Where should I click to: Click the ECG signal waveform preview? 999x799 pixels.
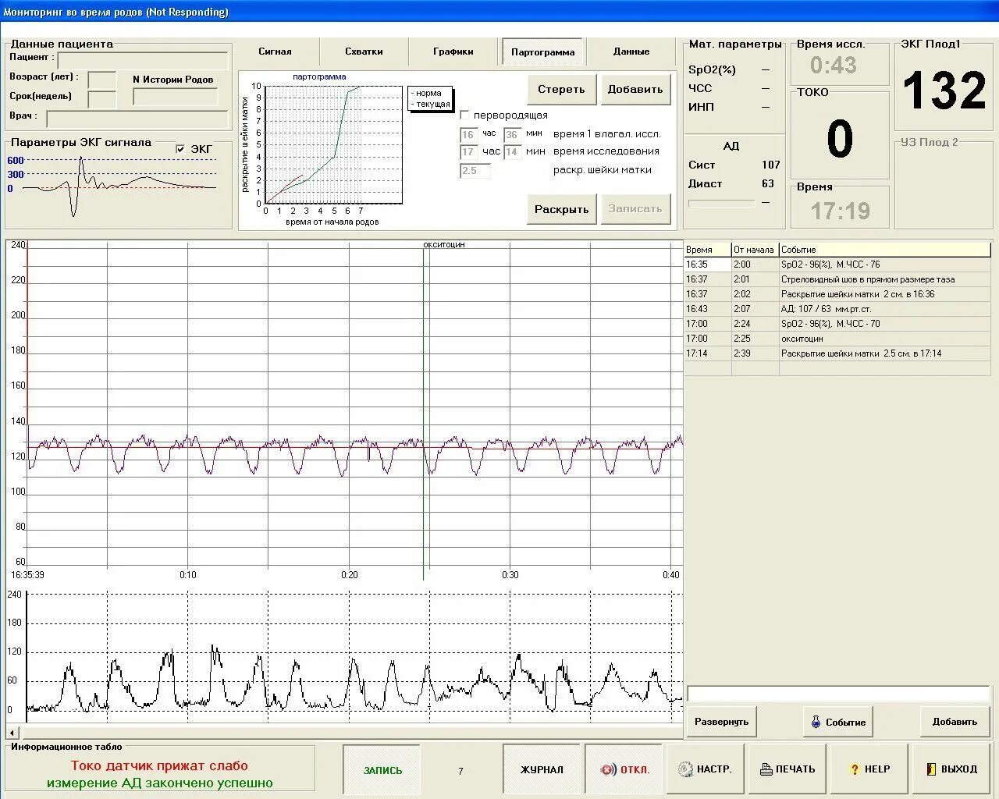119,186
